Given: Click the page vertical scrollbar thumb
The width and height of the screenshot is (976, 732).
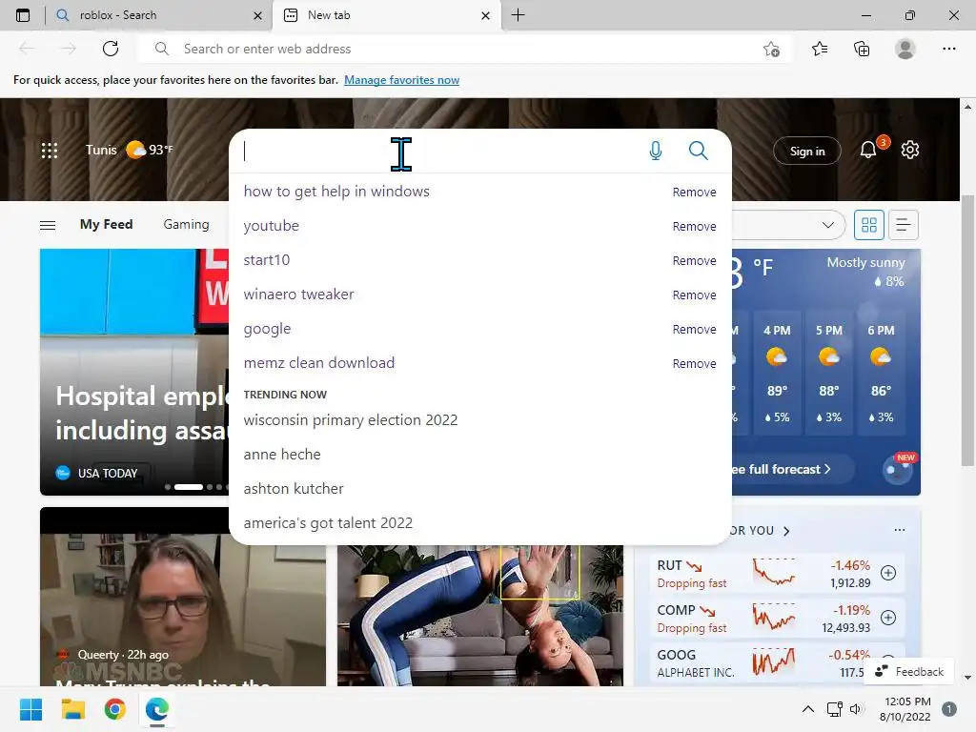Looking at the screenshot, I should pos(967,331).
